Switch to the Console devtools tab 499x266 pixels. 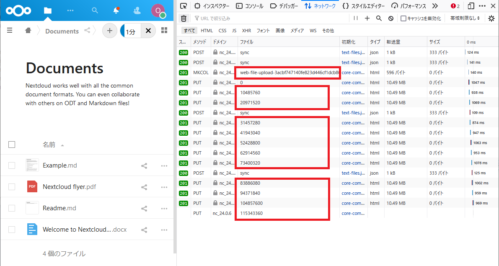tap(250, 6)
